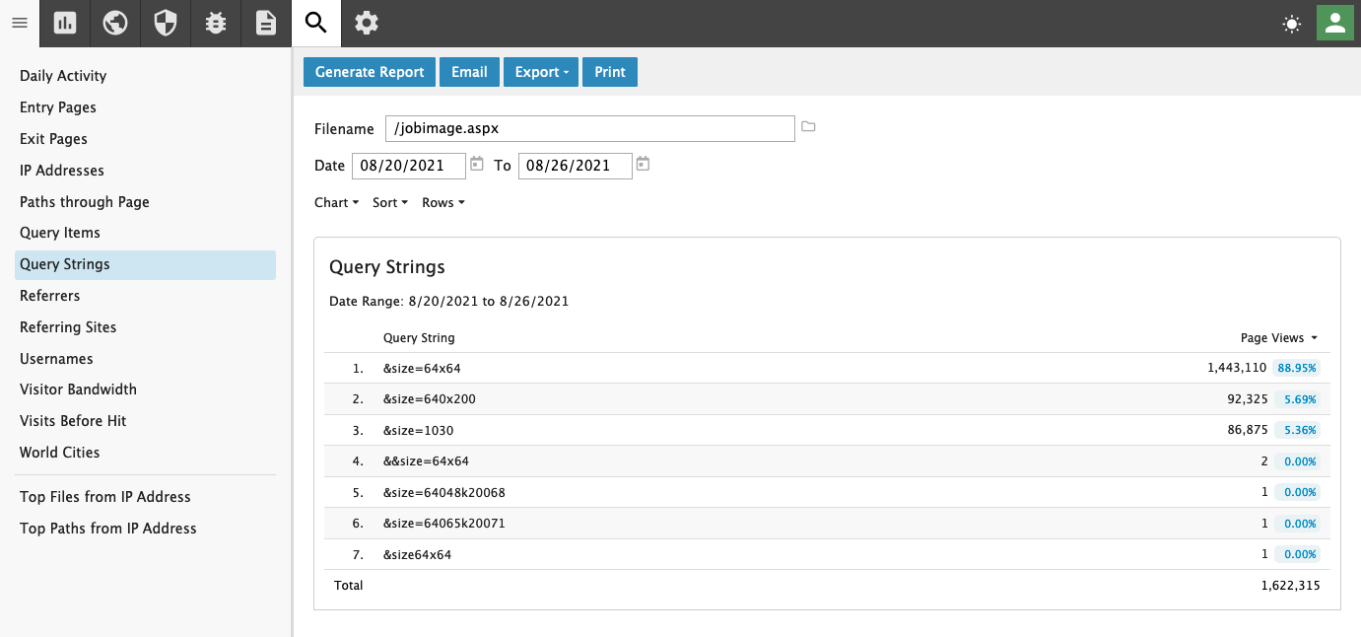Open the Rows dropdown menu
This screenshot has width=1361, height=637.
coord(442,202)
